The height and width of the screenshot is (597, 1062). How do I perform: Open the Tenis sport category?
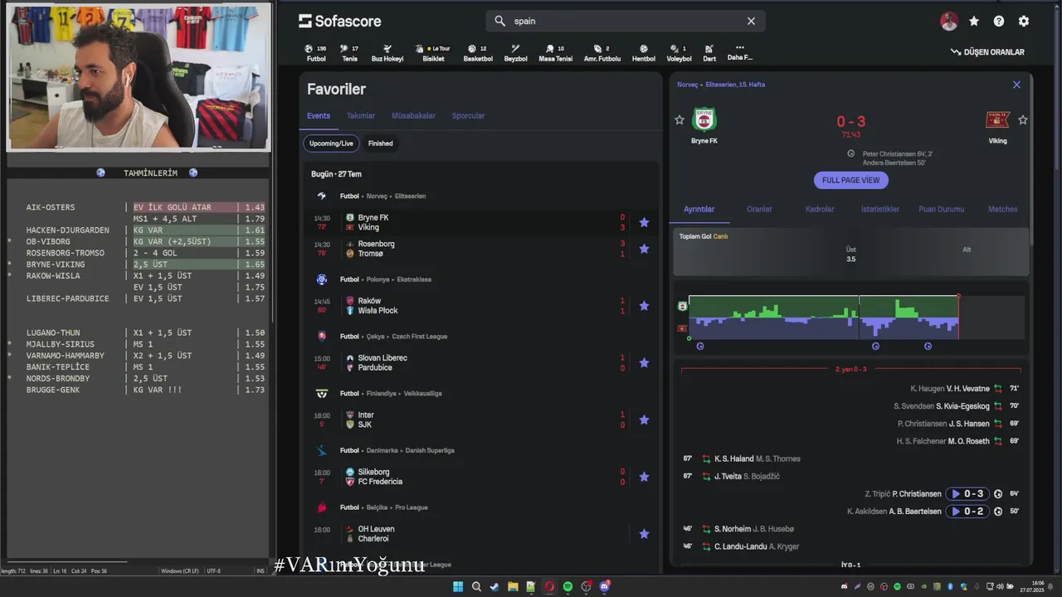coord(349,53)
